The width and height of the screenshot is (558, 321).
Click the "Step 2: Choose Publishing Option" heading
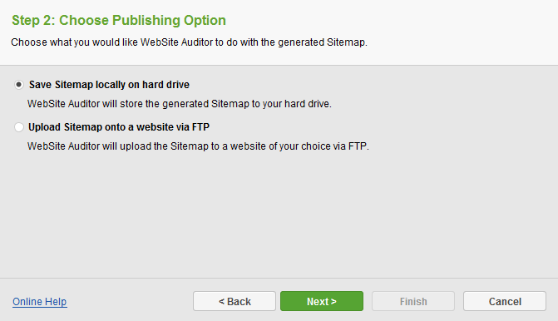click(119, 20)
